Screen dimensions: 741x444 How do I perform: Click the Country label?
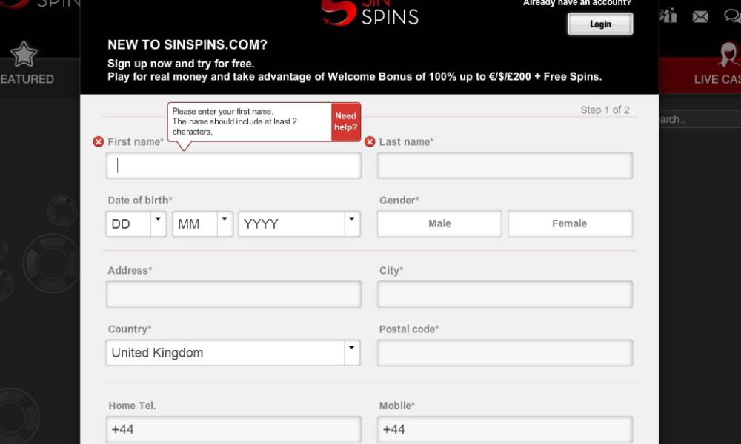point(130,329)
